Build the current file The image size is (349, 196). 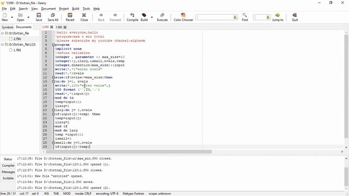[x=144, y=17]
